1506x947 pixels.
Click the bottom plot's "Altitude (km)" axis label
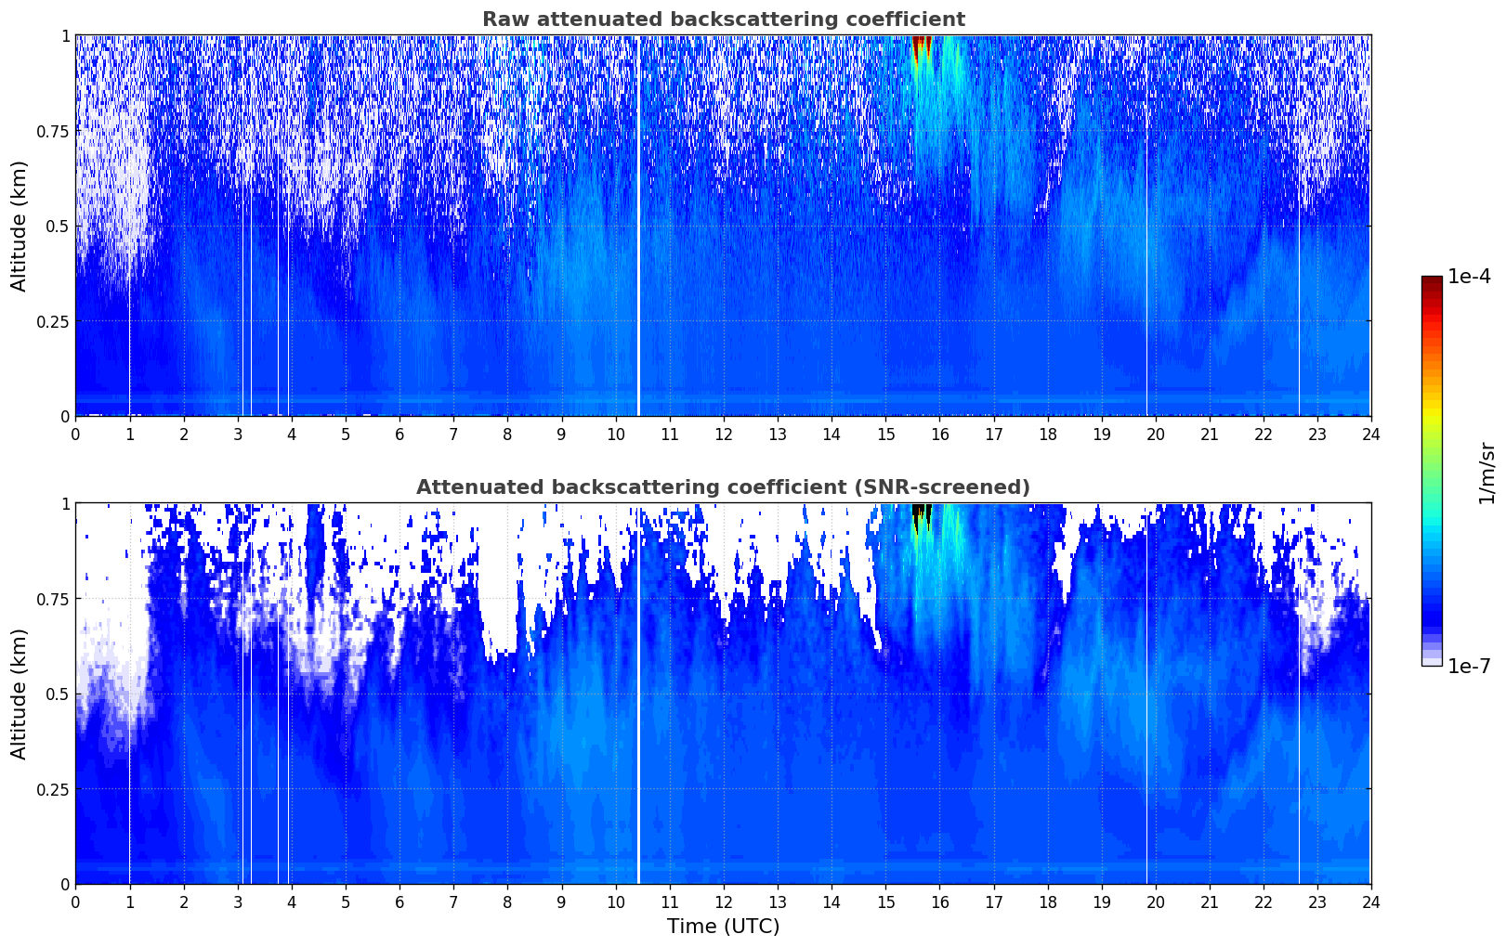pos(20,694)
